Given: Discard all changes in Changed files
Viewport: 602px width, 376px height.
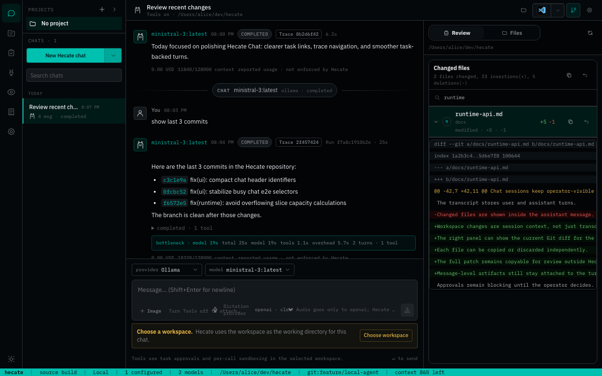Looking at the screenshot, I should pos(585,75).
